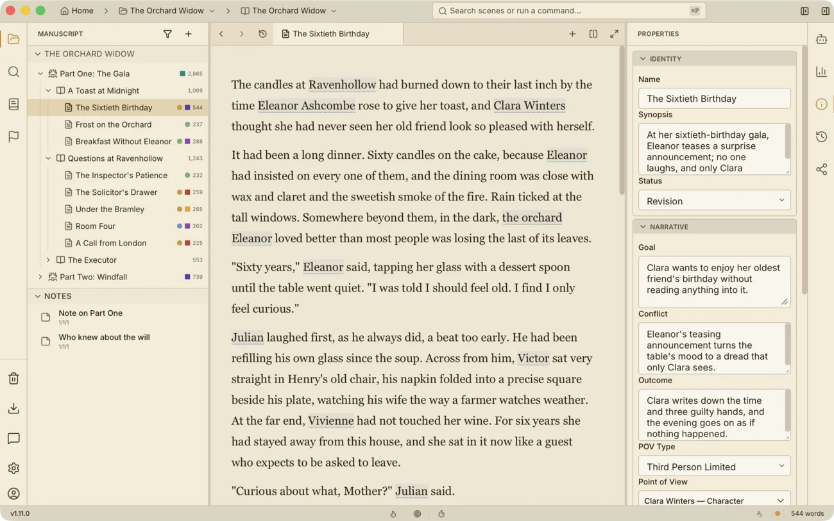Screen dimensions: 834x521
Task: Open the Status dropdown showing Revision
Action: (x=714, y=201)
